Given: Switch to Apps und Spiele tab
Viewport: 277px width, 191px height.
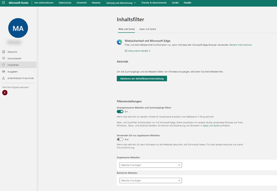Looking at the screenshot, I should click(x=147, y=29).
